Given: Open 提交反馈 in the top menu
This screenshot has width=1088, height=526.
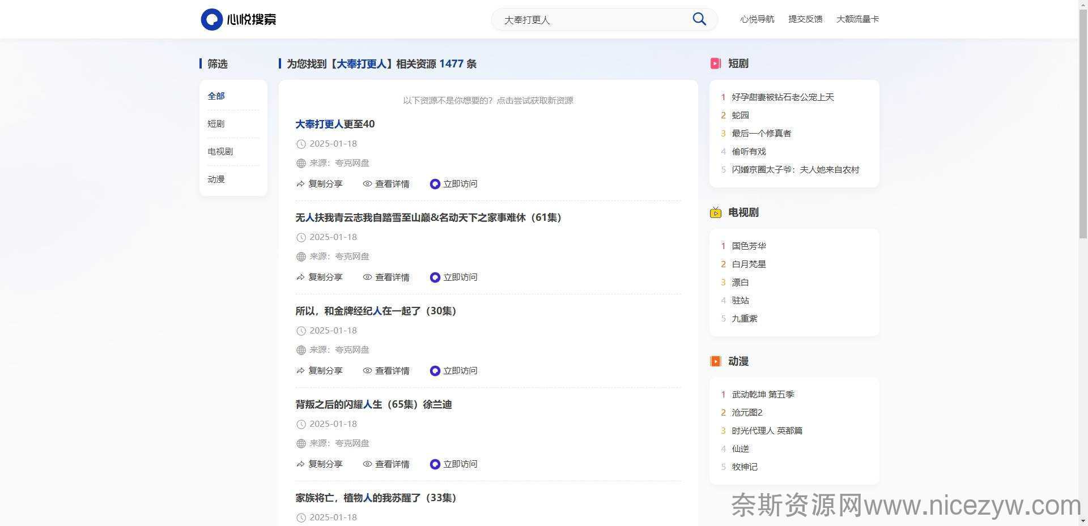Looking at the screenshot, I should tap(805, 19).
